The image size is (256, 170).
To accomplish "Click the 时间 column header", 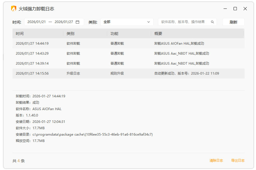I will [20, 34].
